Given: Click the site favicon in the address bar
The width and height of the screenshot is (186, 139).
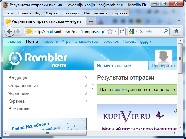Looking at the screenshot, I should pos(29,32).
